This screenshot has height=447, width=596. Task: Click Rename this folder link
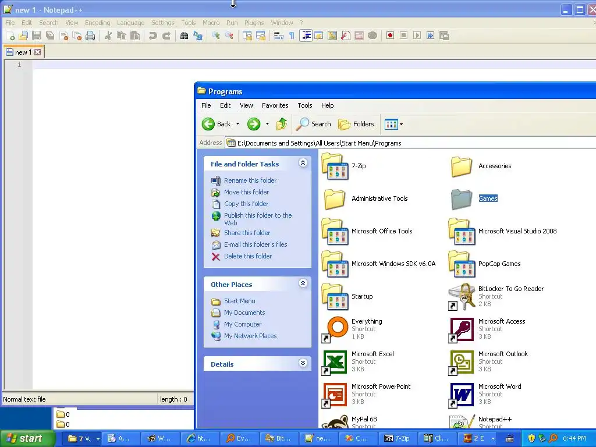250,180
